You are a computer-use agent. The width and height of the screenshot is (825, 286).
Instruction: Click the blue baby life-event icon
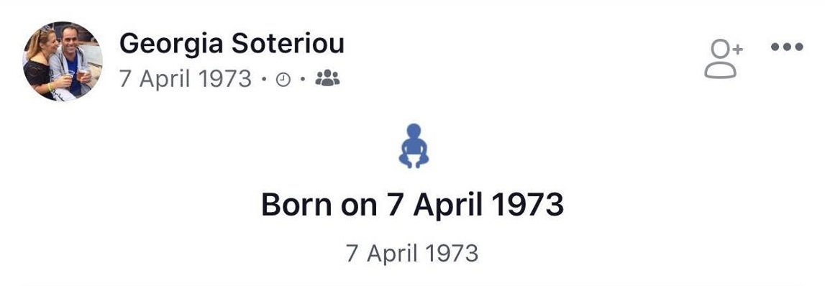coord(414,146)
